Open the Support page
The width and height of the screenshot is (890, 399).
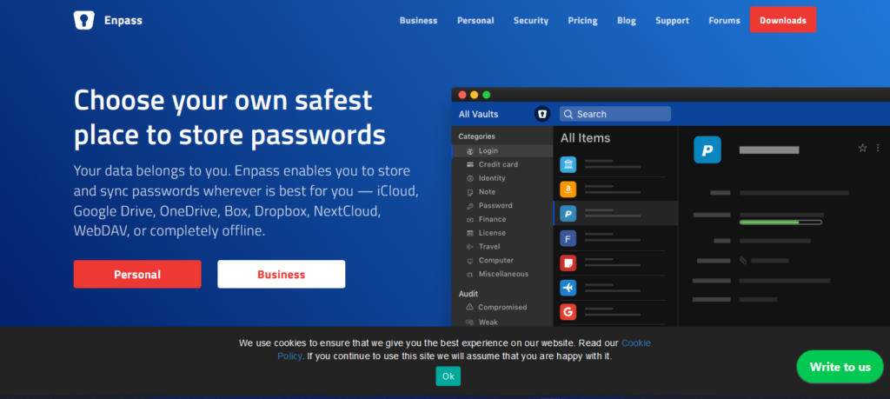click(672, 21)
